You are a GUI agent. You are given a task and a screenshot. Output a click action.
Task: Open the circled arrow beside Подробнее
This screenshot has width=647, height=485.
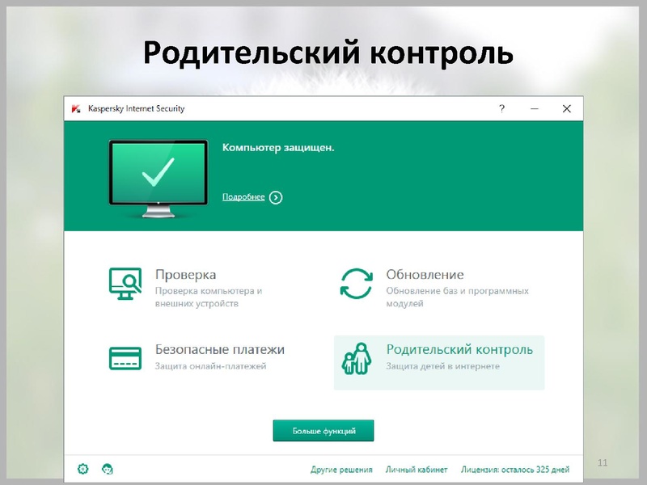[275, 196]
